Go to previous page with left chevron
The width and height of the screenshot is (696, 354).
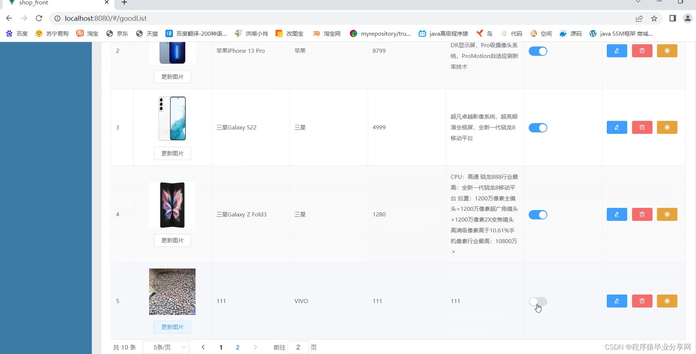point(203,347)
